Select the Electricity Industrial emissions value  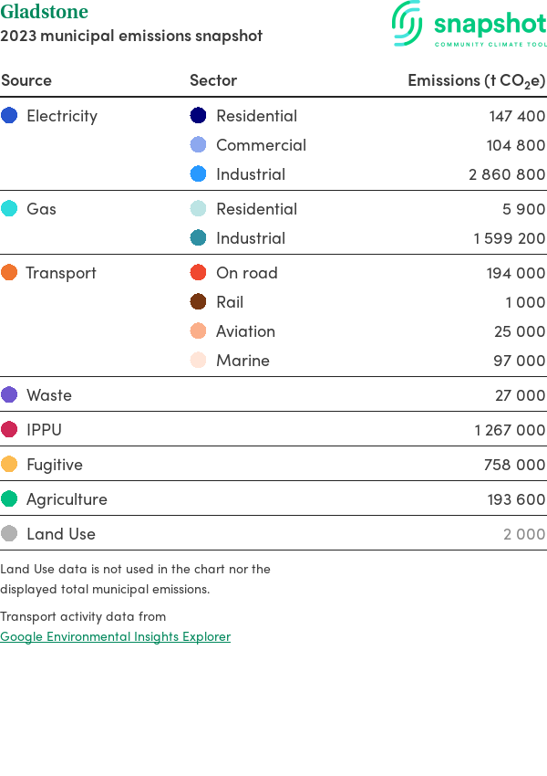point(507,174)
